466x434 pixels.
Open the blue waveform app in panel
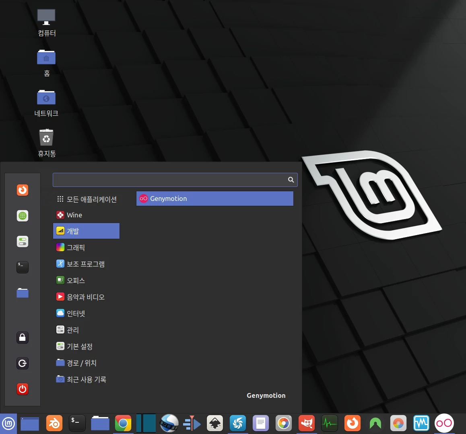tap(421, 424)
